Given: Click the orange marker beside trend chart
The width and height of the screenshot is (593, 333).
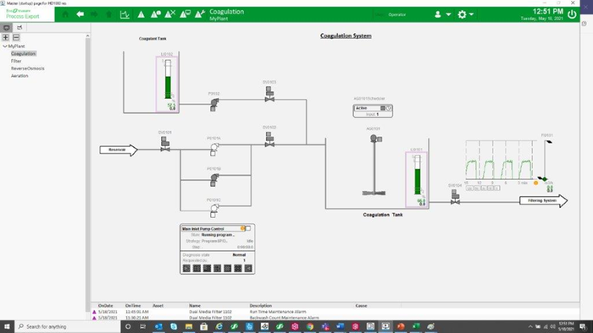Looking at the screenshot, I should pos(536,183).
